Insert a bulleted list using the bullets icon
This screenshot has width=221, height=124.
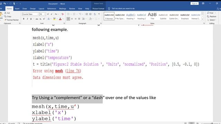point(68,14)
